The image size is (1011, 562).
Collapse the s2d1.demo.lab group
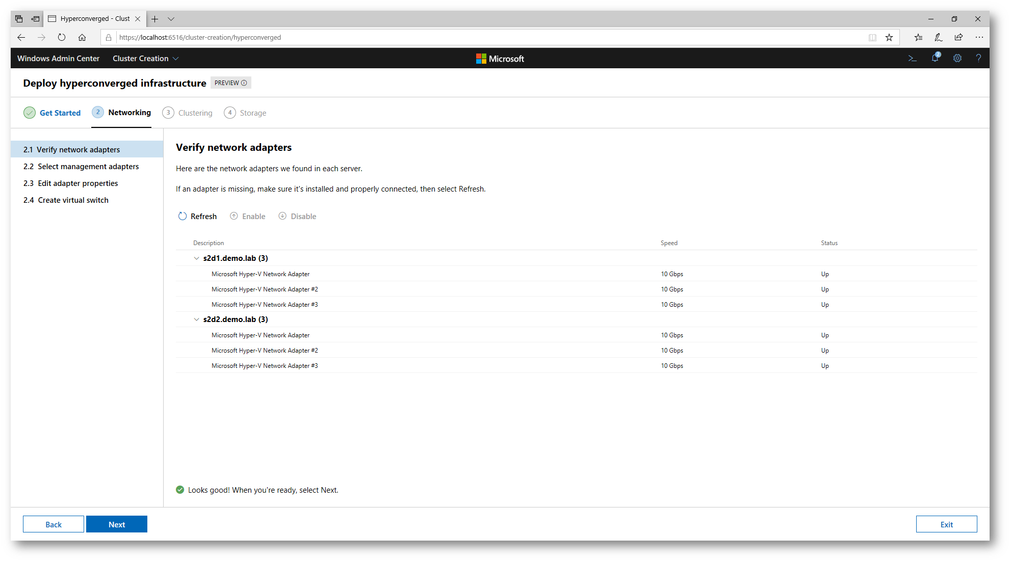pyautogui.click(x=196, y=258)
